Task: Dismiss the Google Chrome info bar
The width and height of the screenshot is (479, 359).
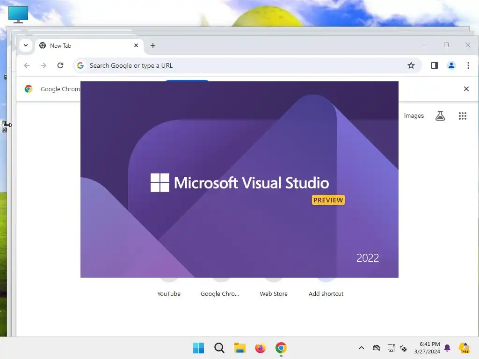Action: point(466,89)
